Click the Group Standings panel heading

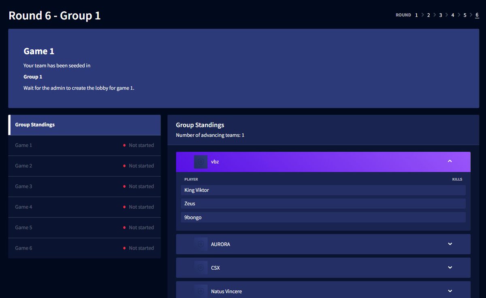pyautogui.click(x=200, y=125)
